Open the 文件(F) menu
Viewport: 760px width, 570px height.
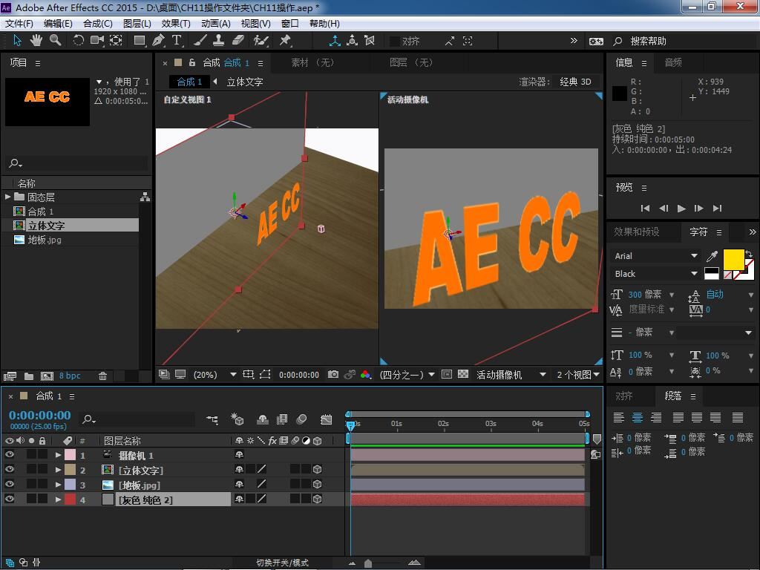pyautogui.click(x=19, y=23)
